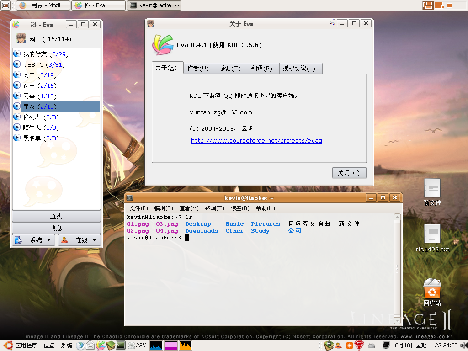Switch to the [网易 - Mozilla taskbar window

(43, 5)
